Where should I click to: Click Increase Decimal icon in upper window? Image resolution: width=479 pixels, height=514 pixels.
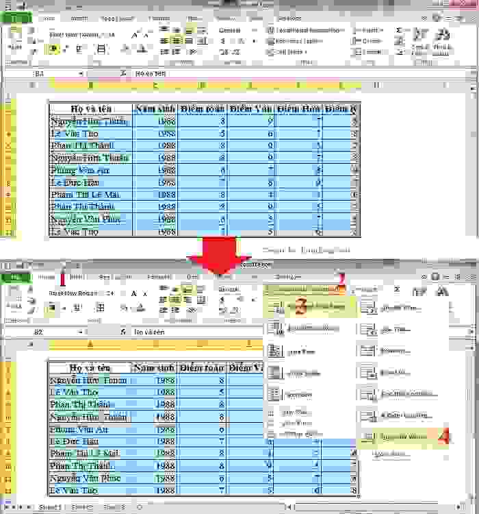(224, 52)
